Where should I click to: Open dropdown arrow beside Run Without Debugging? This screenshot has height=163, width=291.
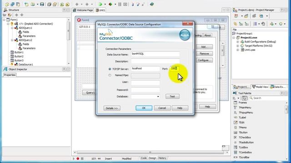(x=115, y=4)
